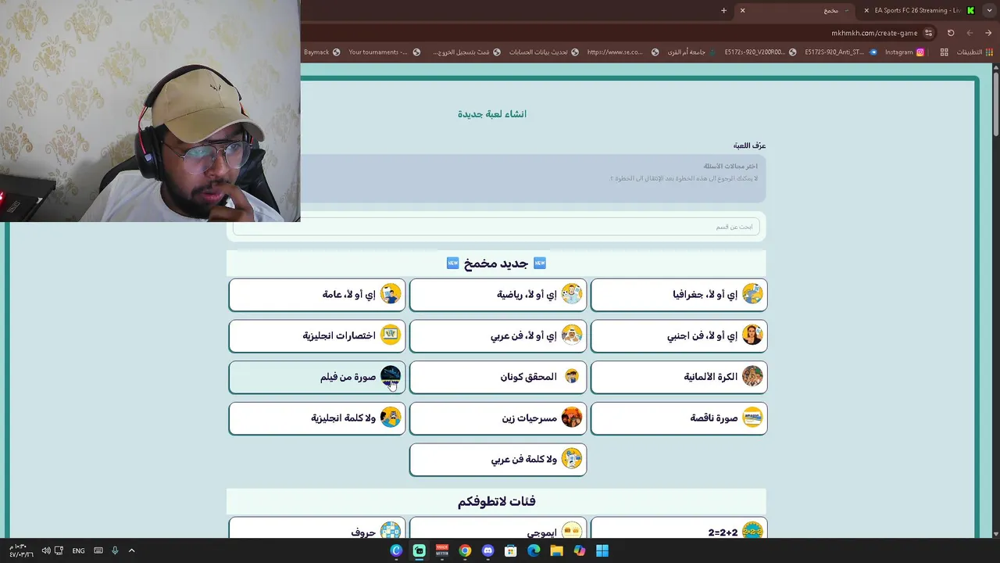The image size is (1000, 563).
Task: Switch the ENG input language
Action: (78, 550)
